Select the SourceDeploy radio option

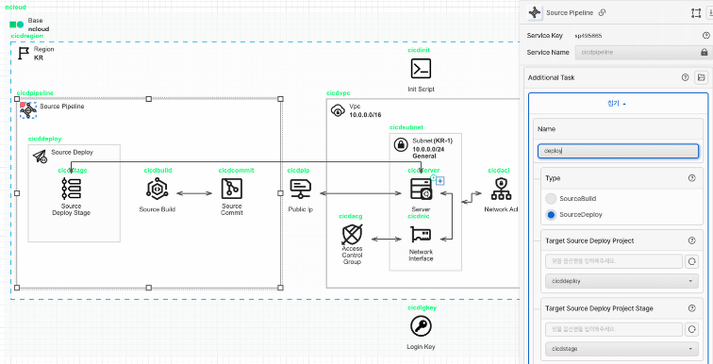pyautogui.click(x=551, y=214)
